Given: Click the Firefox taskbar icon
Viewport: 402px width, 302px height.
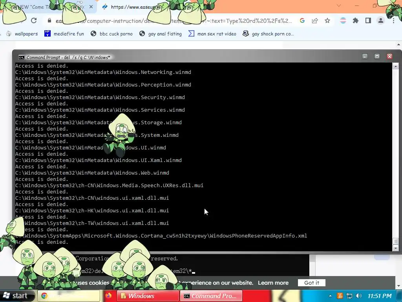Looking at the screenshot, I should [x=108, y=296].
